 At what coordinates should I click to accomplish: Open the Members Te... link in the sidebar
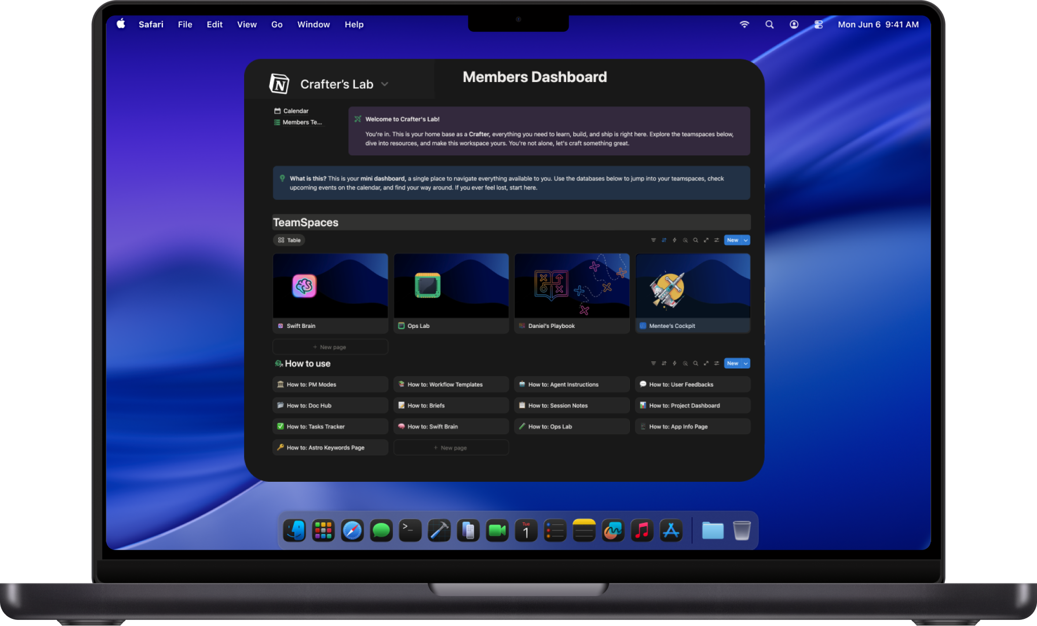pos(298,122)
